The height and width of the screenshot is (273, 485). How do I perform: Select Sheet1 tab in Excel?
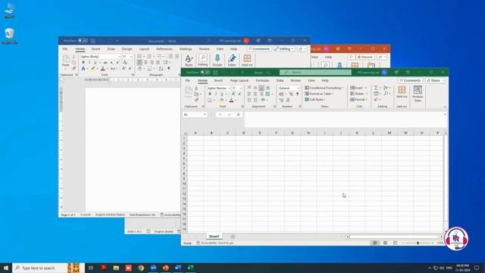(x=214, y=237)
